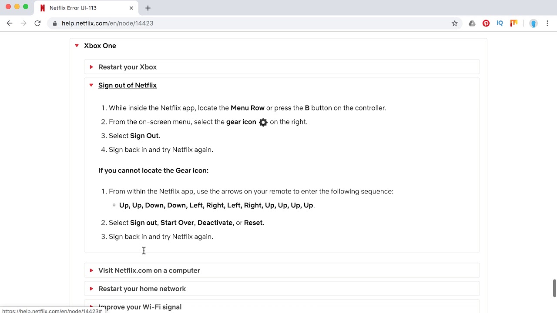
Task: Click the 'Up, Up, Down, Down' sequence text
Action: pyautogui.click(x=217, y=205)
